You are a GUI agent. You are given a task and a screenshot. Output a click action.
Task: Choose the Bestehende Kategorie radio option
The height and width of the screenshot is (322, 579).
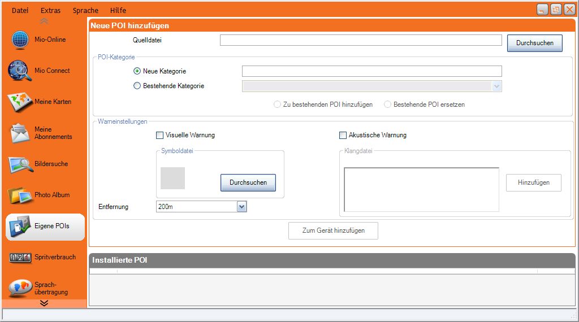[137, 86]
